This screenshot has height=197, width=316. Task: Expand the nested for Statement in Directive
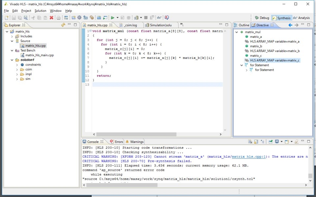(x=247, y=70)
